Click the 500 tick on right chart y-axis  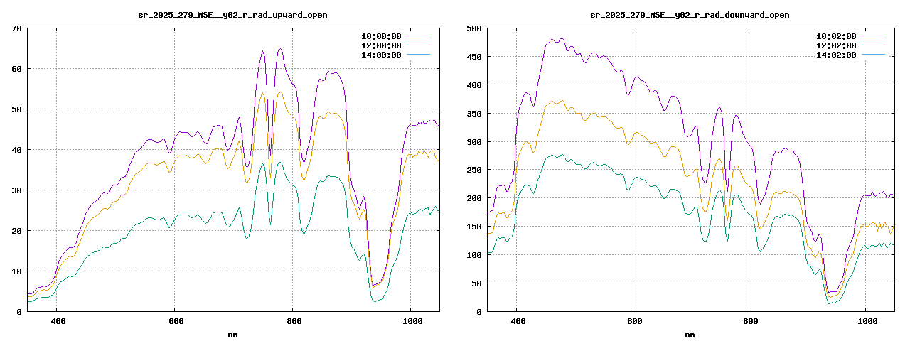click(x=473, y=28)
